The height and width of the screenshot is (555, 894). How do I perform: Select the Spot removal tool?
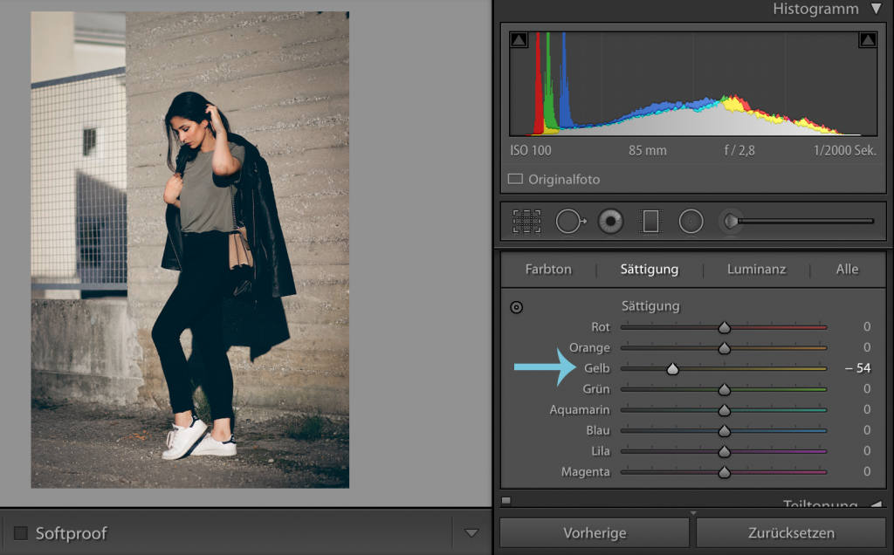(x=571, y=221)
